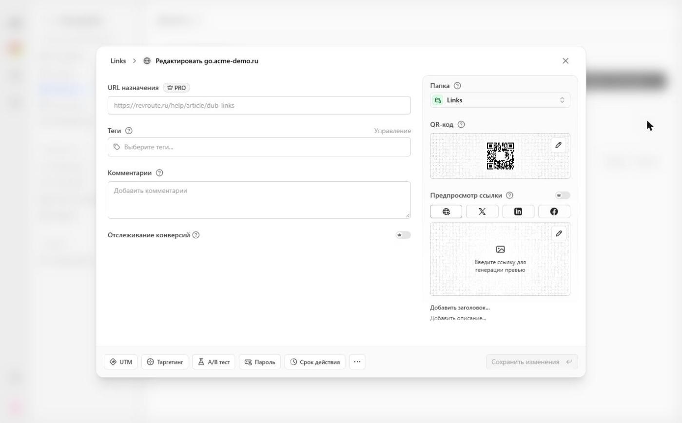Open help icon next to Папка
The width and height of the screenshot is (682, 423).
point(457,86)
